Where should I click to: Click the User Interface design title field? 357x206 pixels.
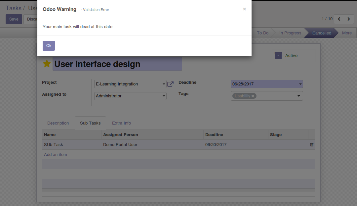117,64
